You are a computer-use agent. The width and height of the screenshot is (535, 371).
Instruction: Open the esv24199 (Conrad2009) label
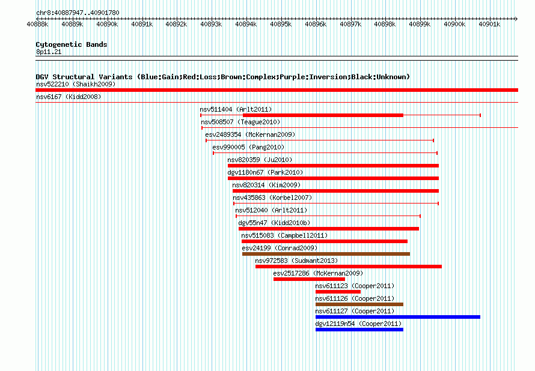click(280, 248)
